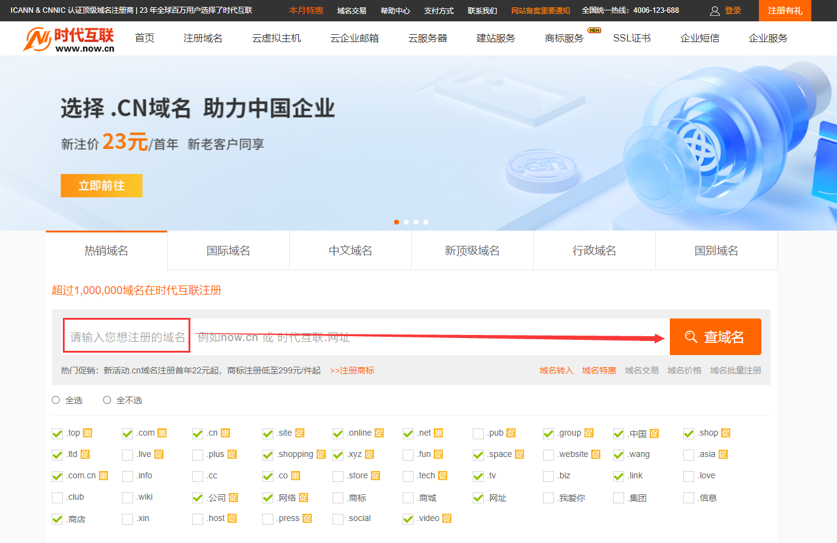Image resolution: width=837 pixels, height=543 pixels.
Task: Switch to the 新顶级域名 tab
Action: coord(472,251)
